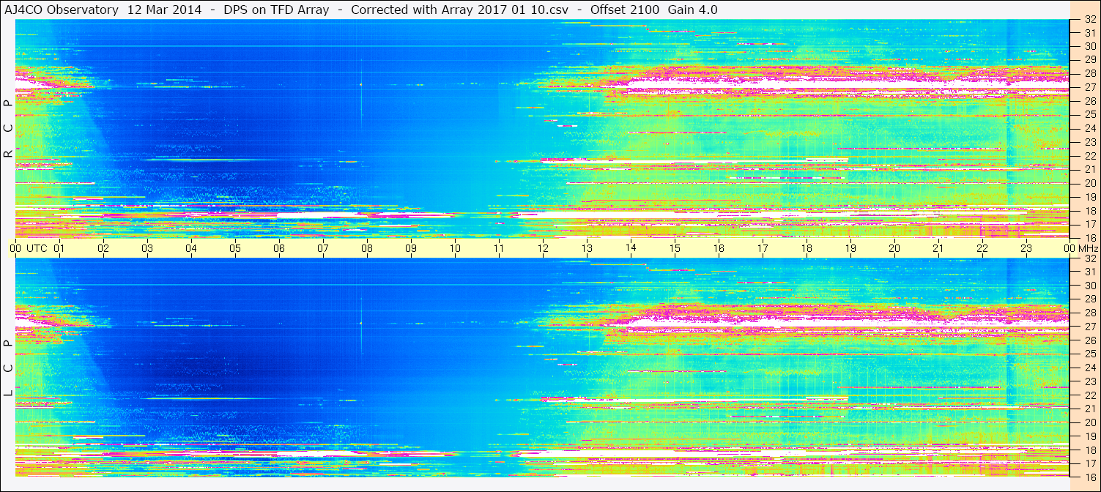This screenshot has height=492, width=1101.
Task: Click the 32 MHz tick of the RCP panel
Action: [1090, 20]
